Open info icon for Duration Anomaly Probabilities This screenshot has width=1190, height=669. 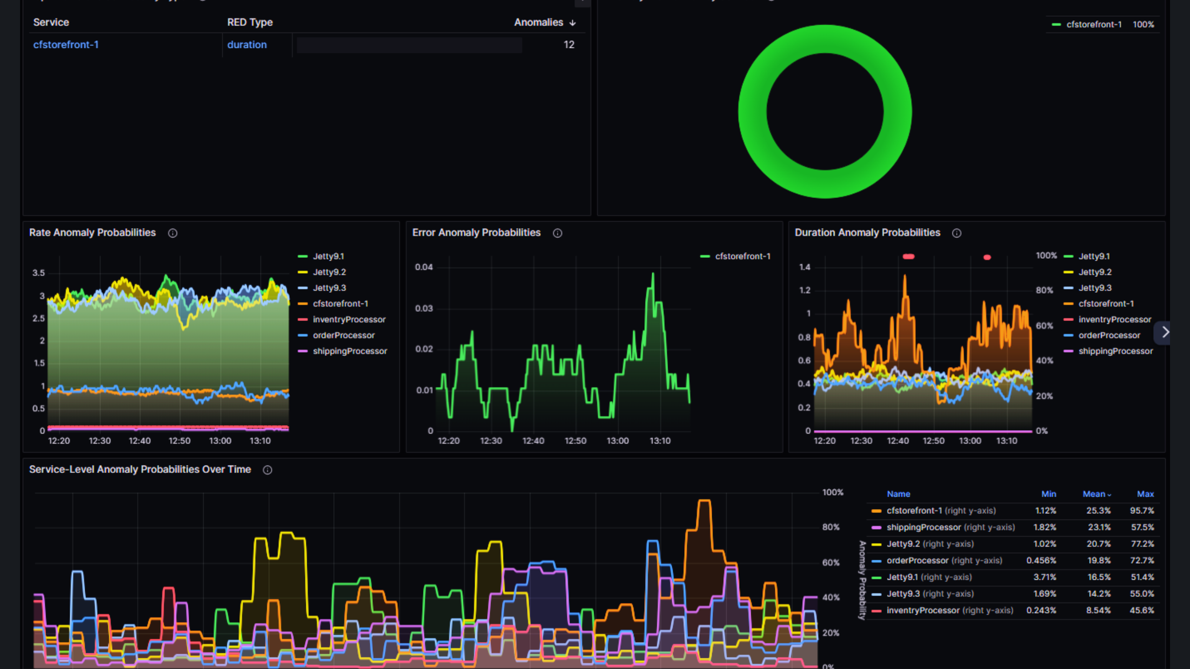click(957, 233)
